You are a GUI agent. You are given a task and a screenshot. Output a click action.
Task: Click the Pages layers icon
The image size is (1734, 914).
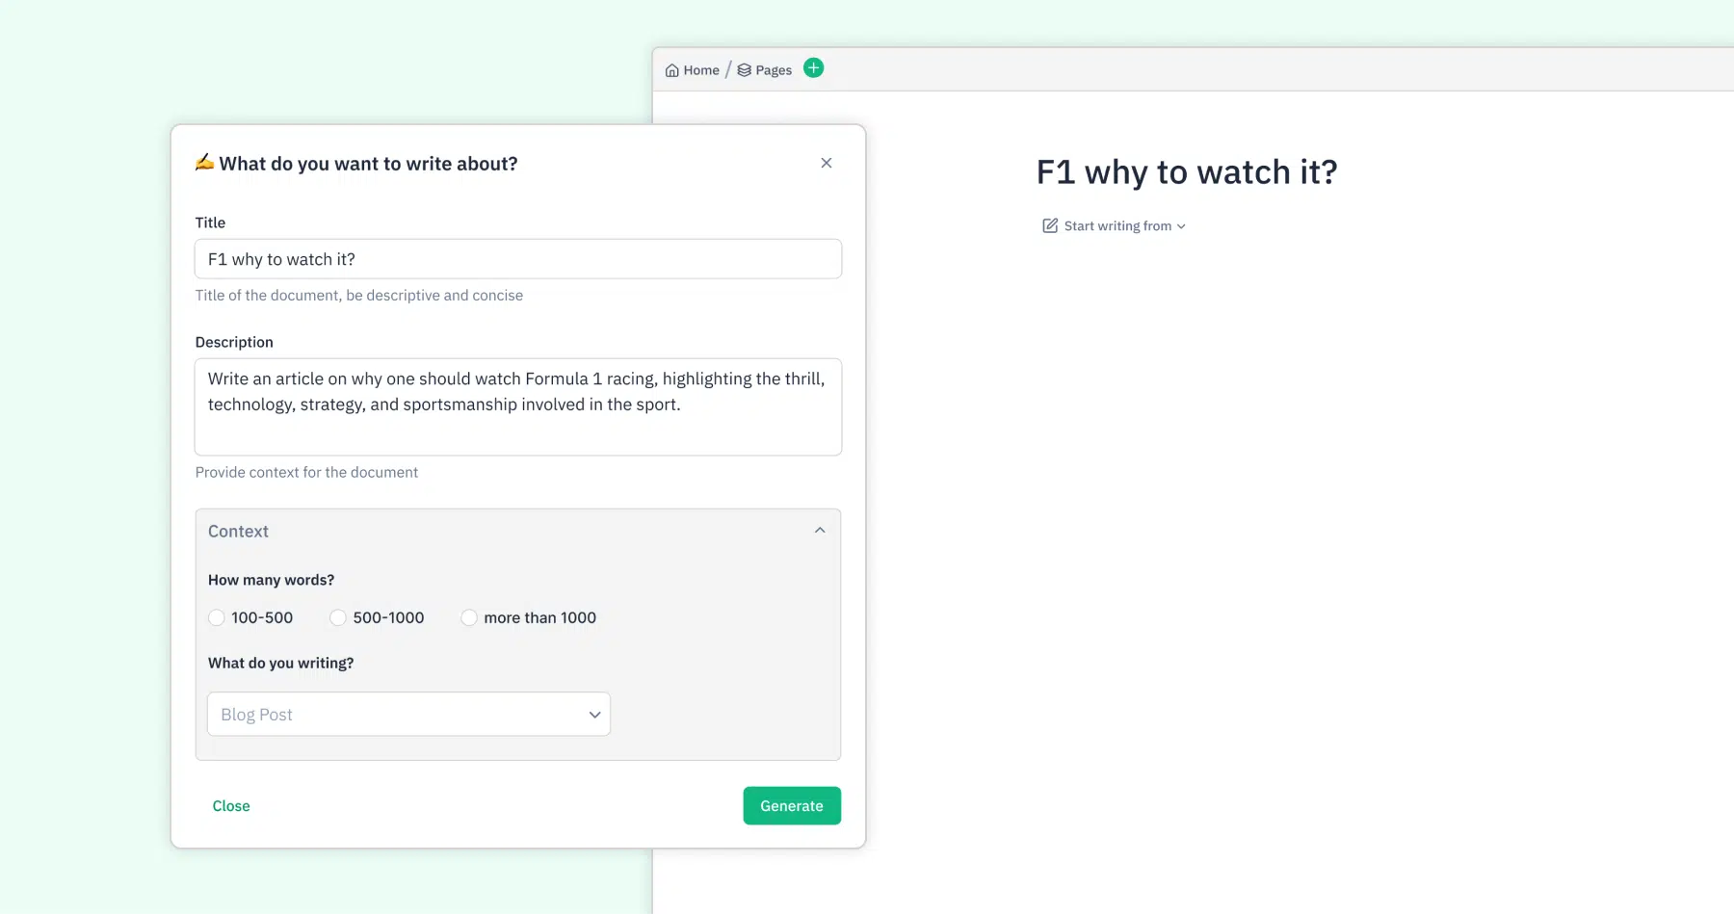tap(744, 70)
